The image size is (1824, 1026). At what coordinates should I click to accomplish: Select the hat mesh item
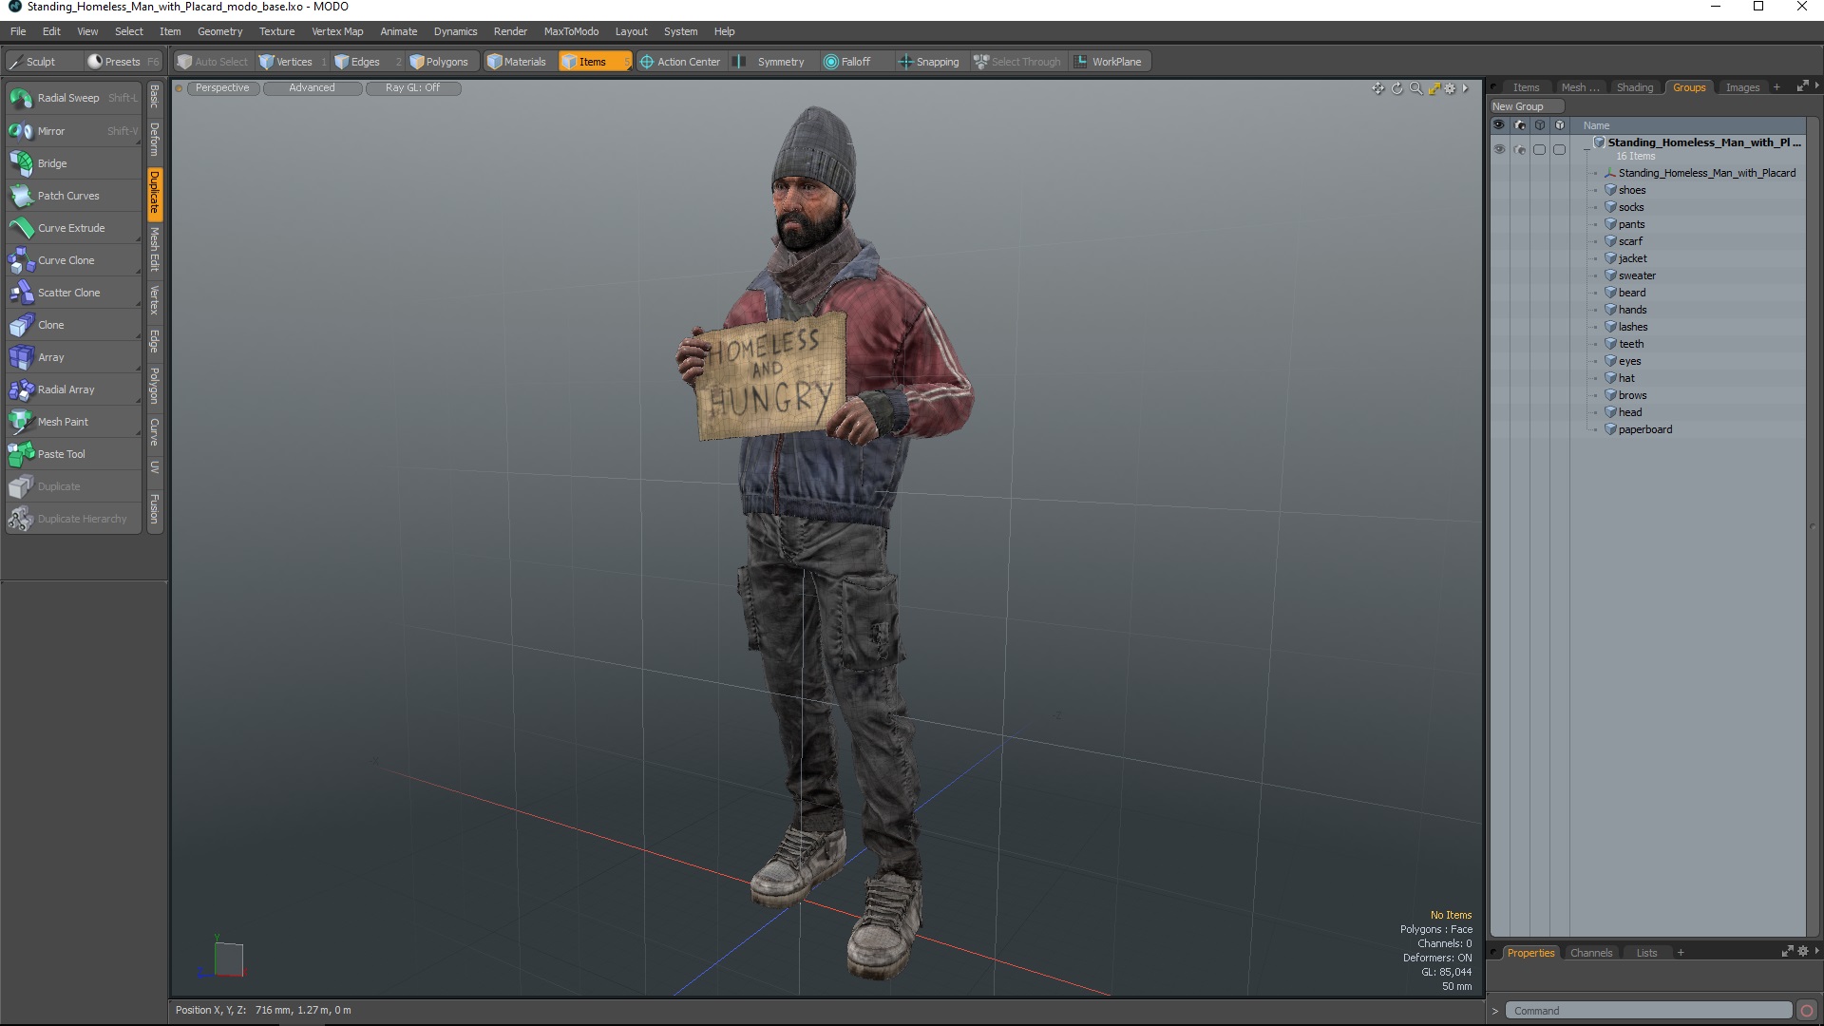(x=1626, y=378)
